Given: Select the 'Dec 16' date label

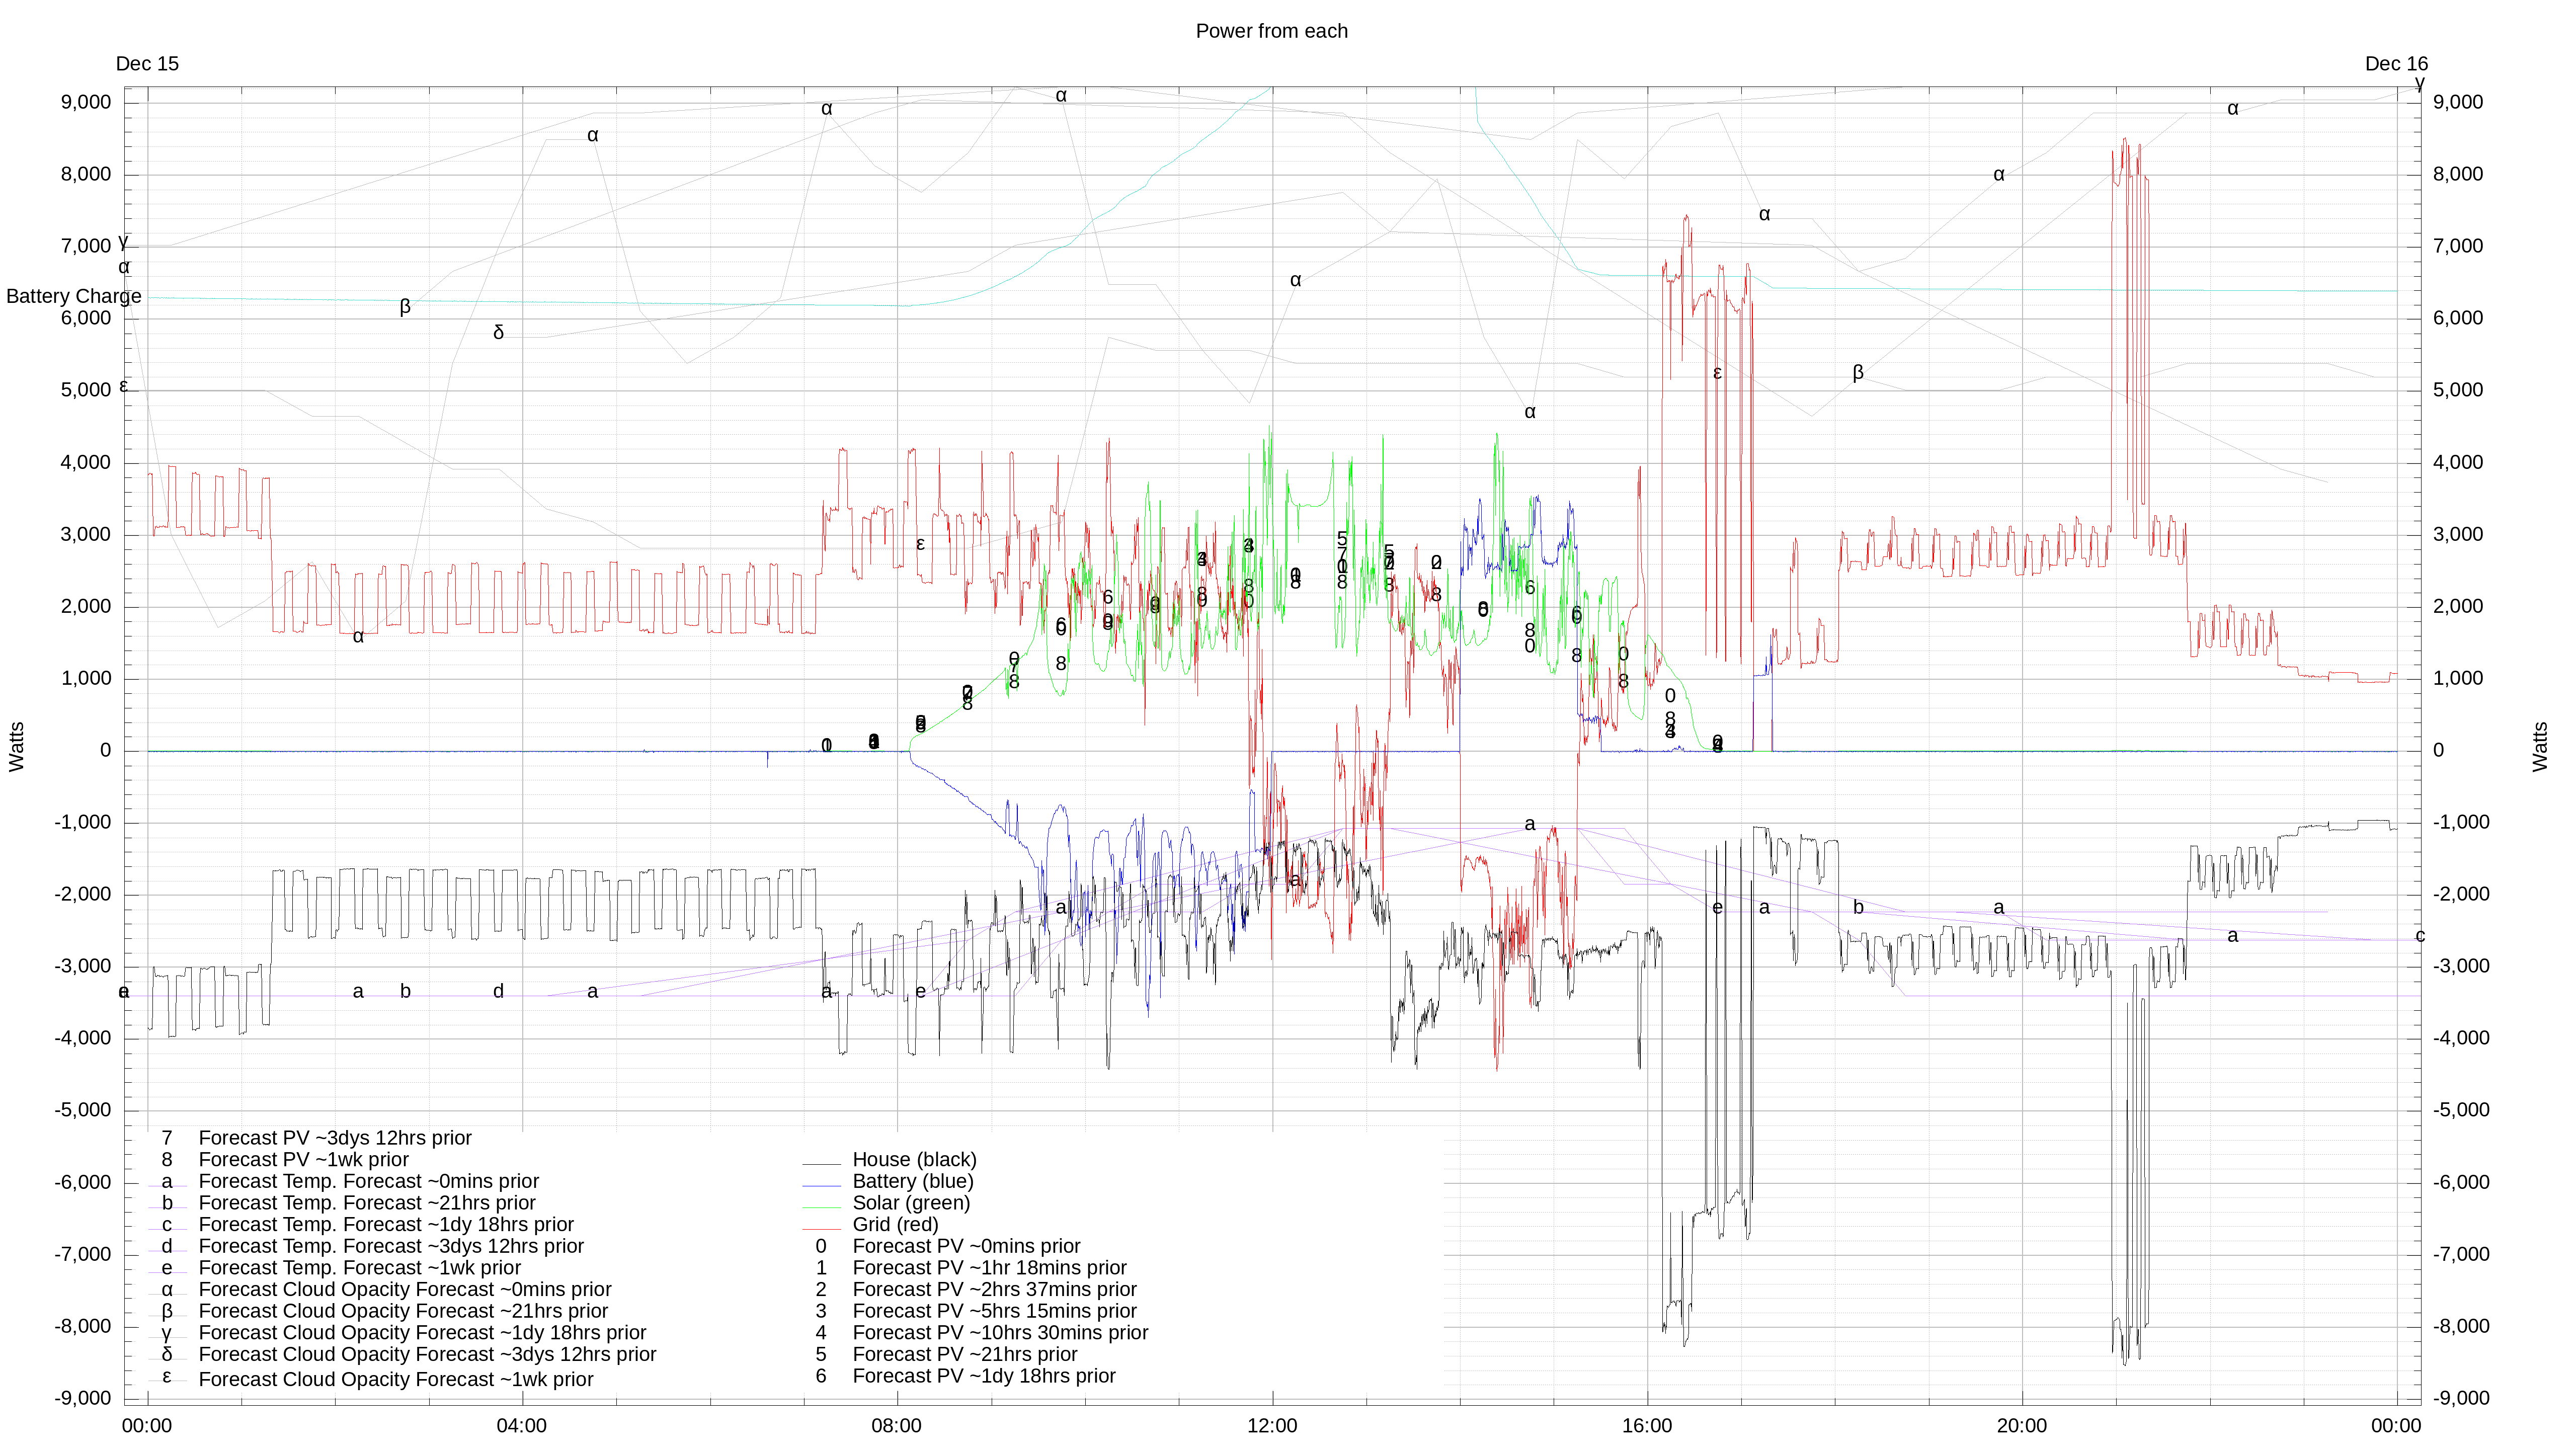Looking at the screenshot, I should click(2396, 64).
